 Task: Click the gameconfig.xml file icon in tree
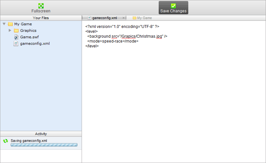click(x=16, y=44)
